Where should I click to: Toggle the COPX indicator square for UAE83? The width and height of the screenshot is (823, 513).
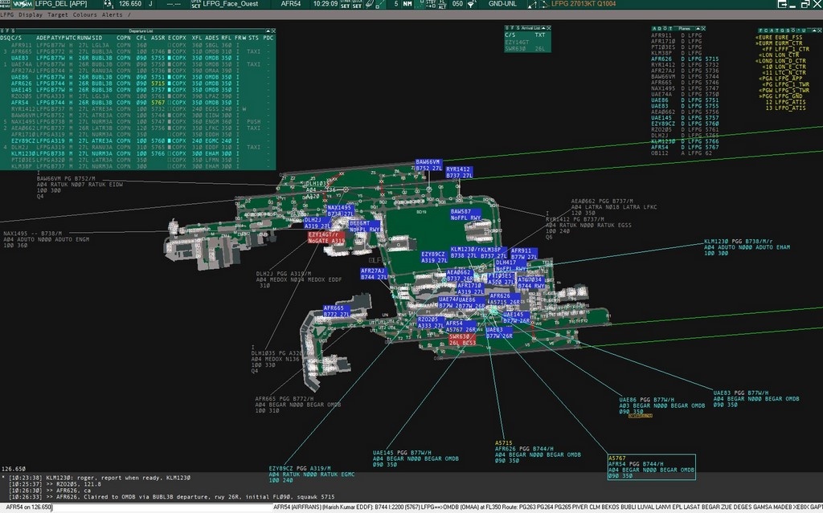click(x=170, y=59)
